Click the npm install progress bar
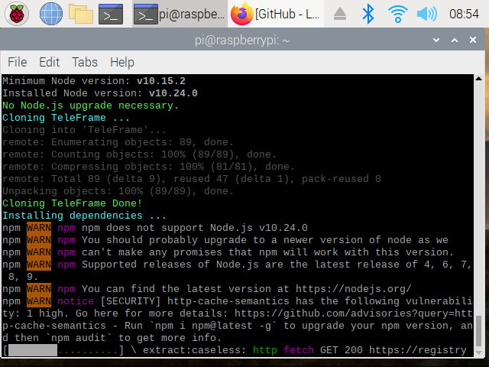The width and height of the screenshot is (489, 367). tap(63, 350)
